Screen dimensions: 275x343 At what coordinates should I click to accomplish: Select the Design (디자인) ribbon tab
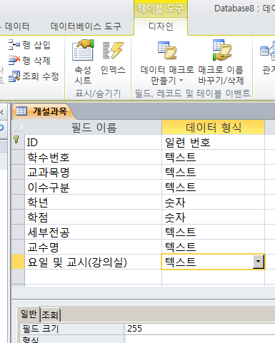(161, 26)
